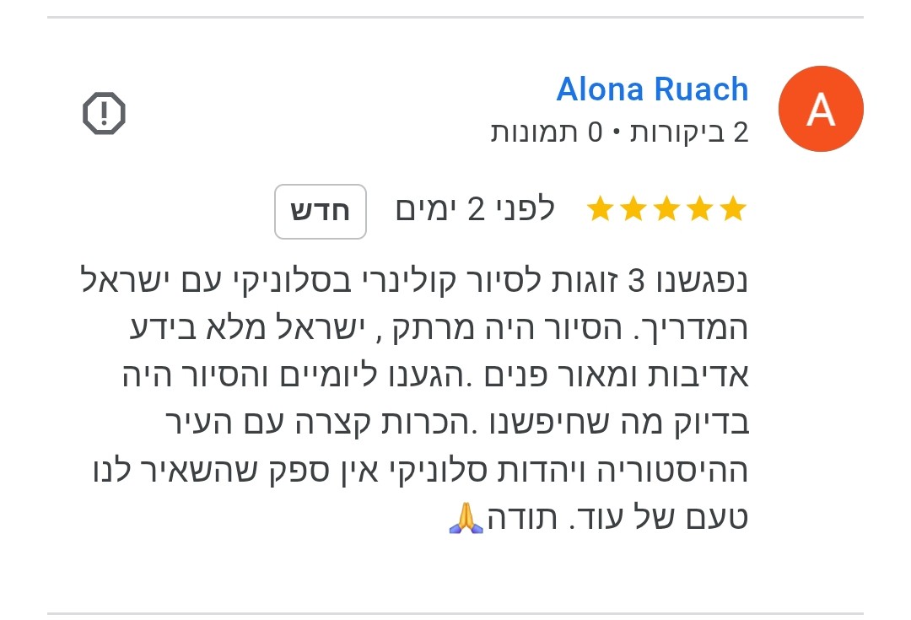Open Alona Ruach's profile link
The width and height of the screenshot is (911, 620).
[x=652, y=89]
